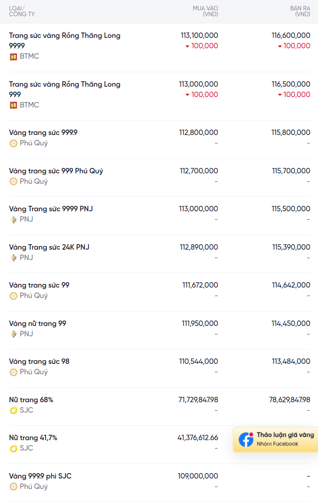
Task: Select Trang sức vàng Rồng Thăng Long 9999
Action: [65, 40]
